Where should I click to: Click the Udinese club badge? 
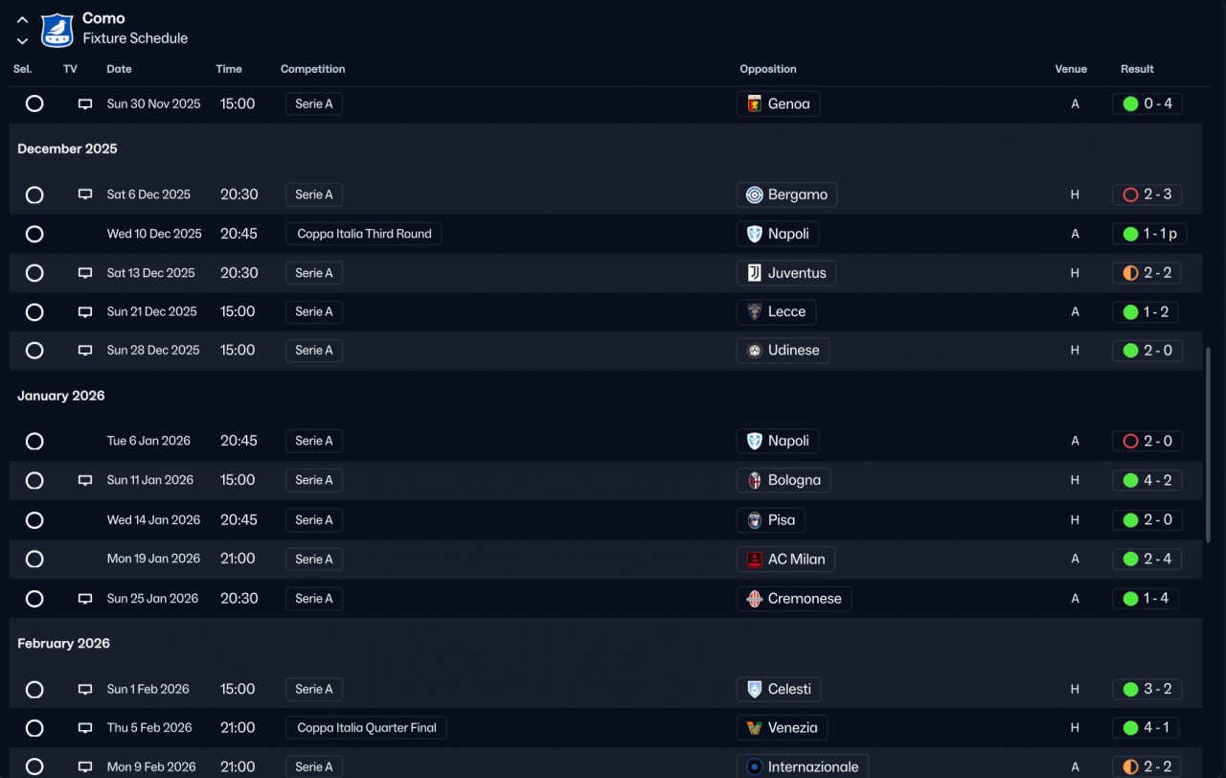[x=755, y=351]
